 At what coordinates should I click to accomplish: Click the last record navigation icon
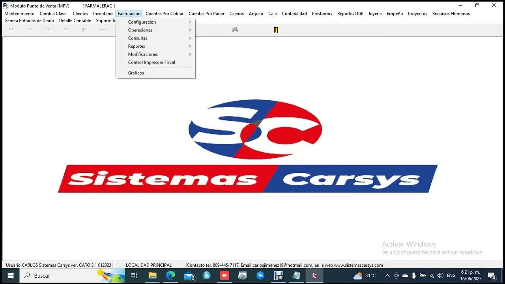point(65,30)
